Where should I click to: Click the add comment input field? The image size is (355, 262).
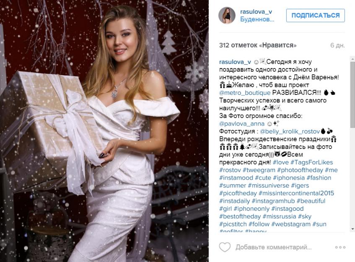click(x=274, y=247)
